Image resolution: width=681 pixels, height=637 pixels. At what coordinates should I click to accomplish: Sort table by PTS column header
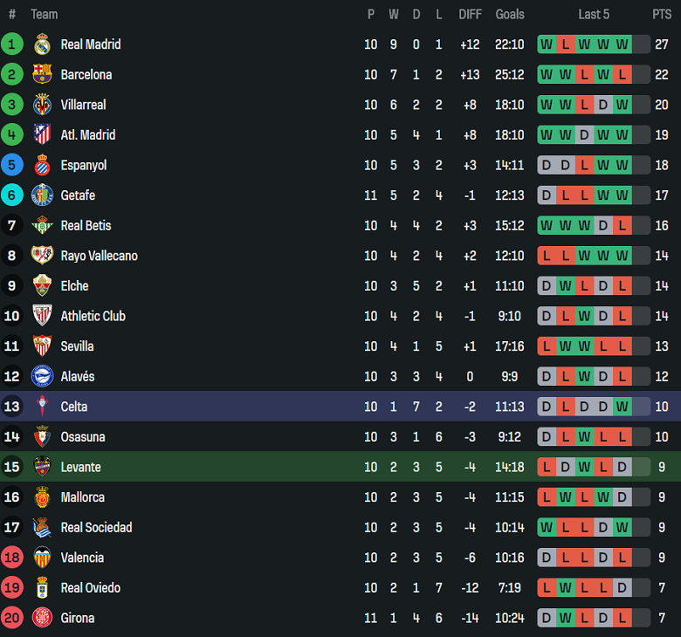pyautogui.click(x=661, y=14)
